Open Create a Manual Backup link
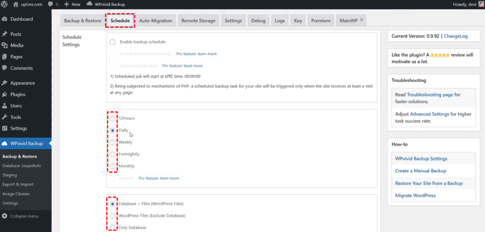Image resolution: width=485 pixels, height=232 pixels. 420,171
